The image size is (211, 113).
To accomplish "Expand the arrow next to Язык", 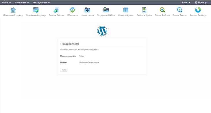I will pos(189,3).
